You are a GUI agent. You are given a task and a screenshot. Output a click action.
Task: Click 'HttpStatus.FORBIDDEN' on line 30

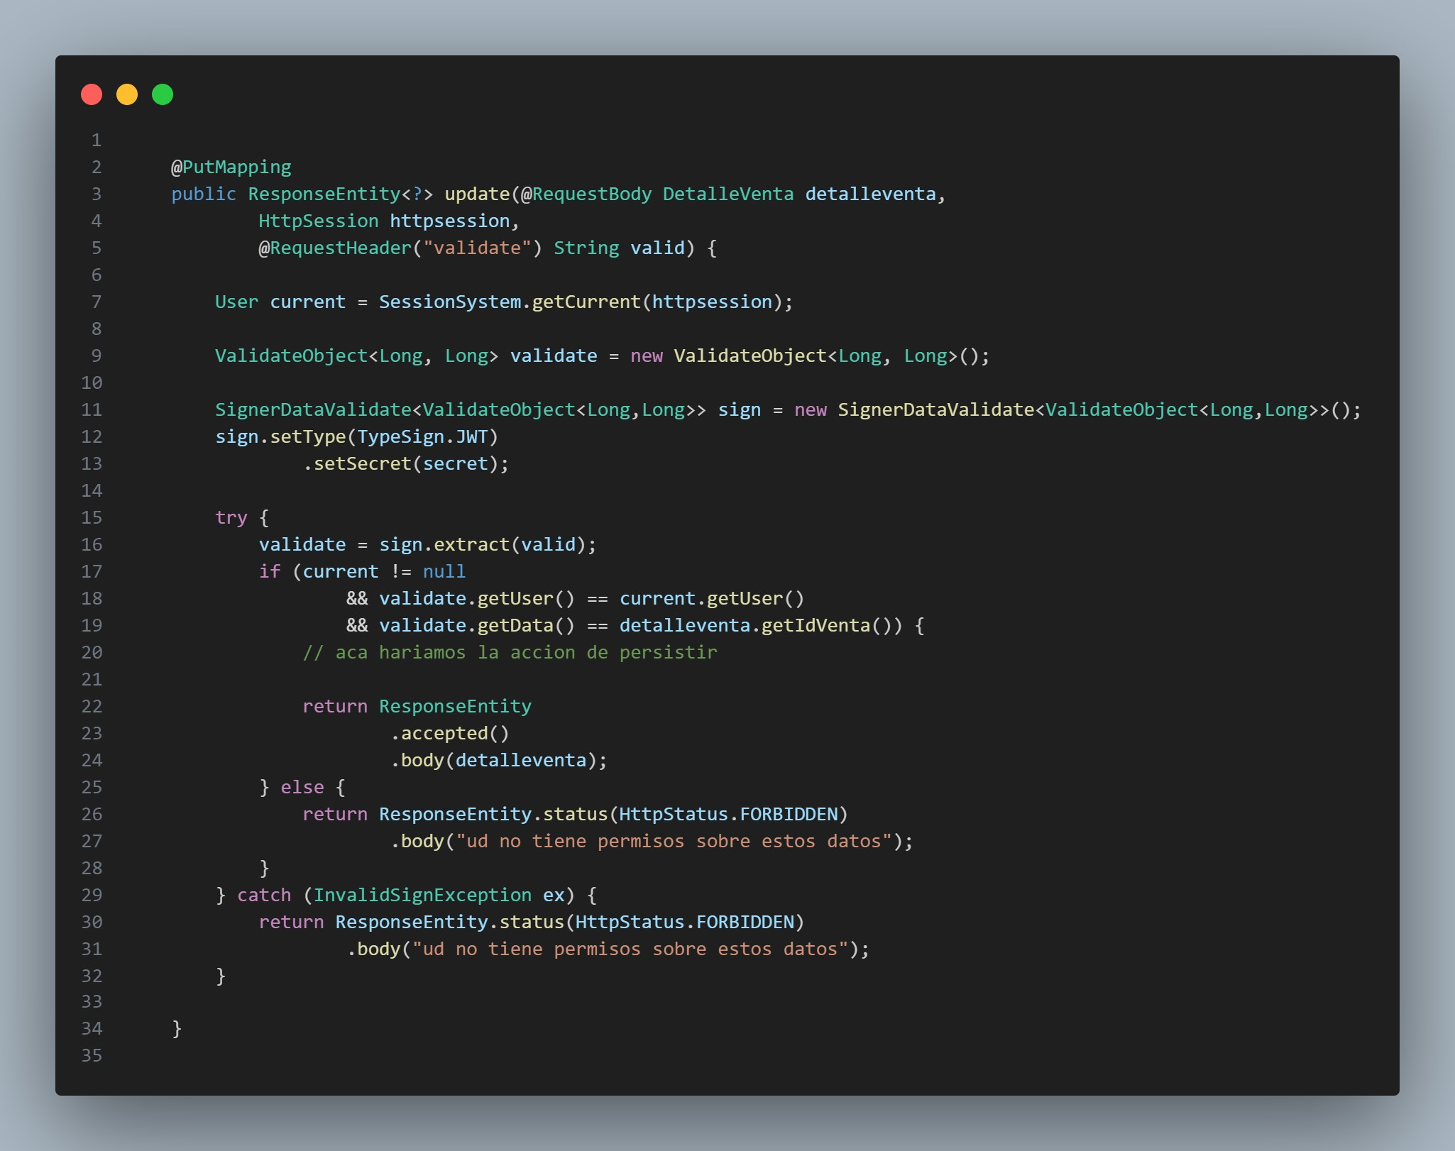684,923
